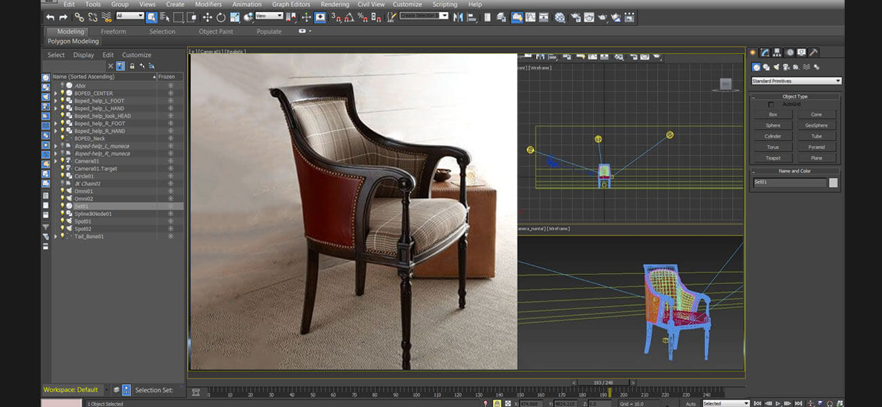Open the View reference coordinate dropdown
This screenshot has width=882, height=407.
click(269, 16)
